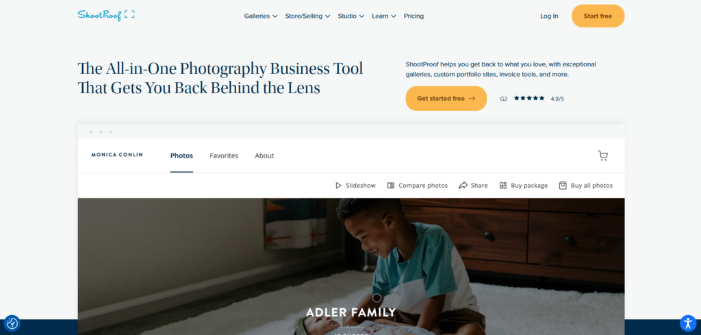Click the Share arrow icon
Viewport: 701px width, 335px height.
pyautogui.click(x=463, y=185)
